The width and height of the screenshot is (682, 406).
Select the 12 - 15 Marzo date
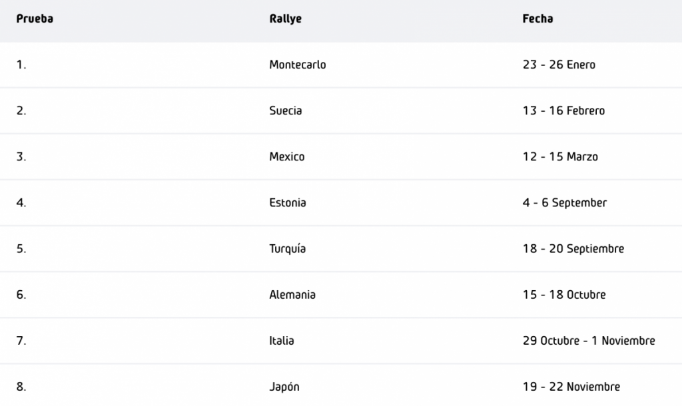[x=560, y=157]
